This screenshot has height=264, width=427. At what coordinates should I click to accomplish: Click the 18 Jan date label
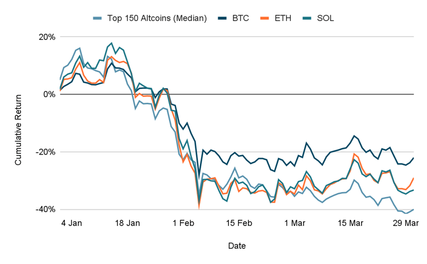coord(128,223)
